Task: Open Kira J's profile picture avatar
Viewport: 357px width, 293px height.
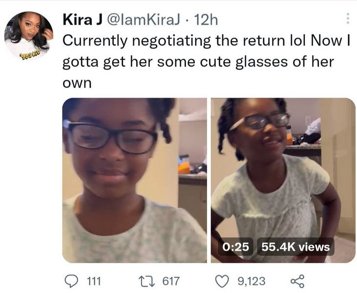Action: pos(29,36)
